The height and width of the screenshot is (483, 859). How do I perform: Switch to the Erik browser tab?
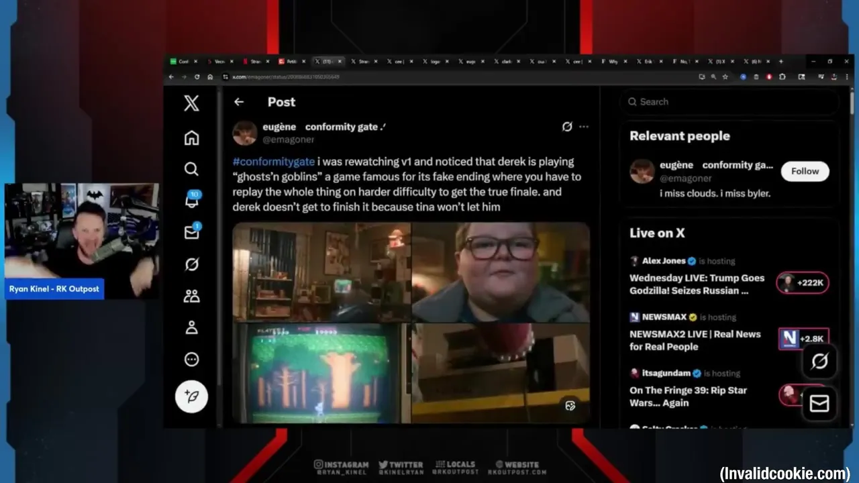click(648, 61)
